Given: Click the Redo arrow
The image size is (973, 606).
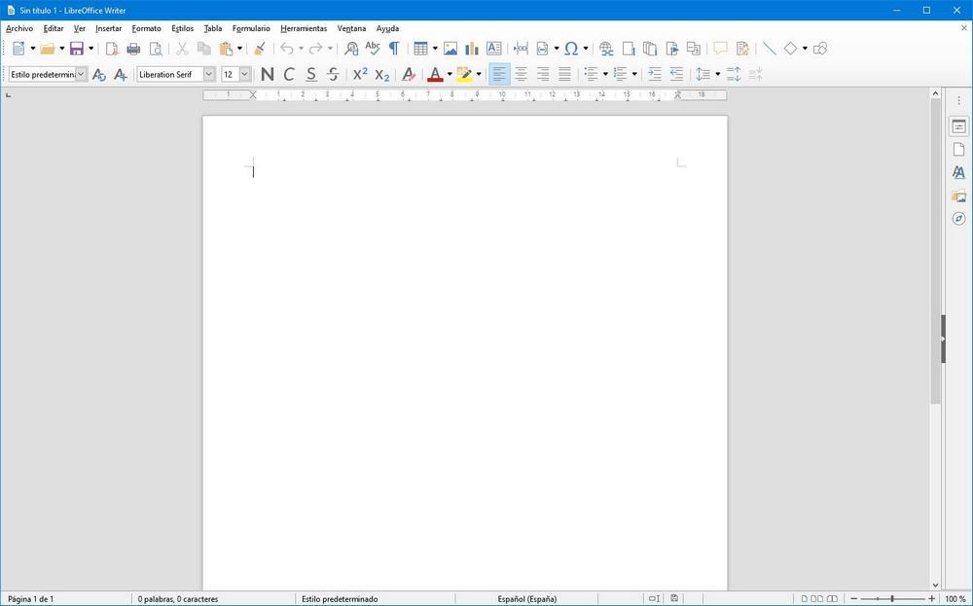Looking at the screenshot, I should [316, 49].
